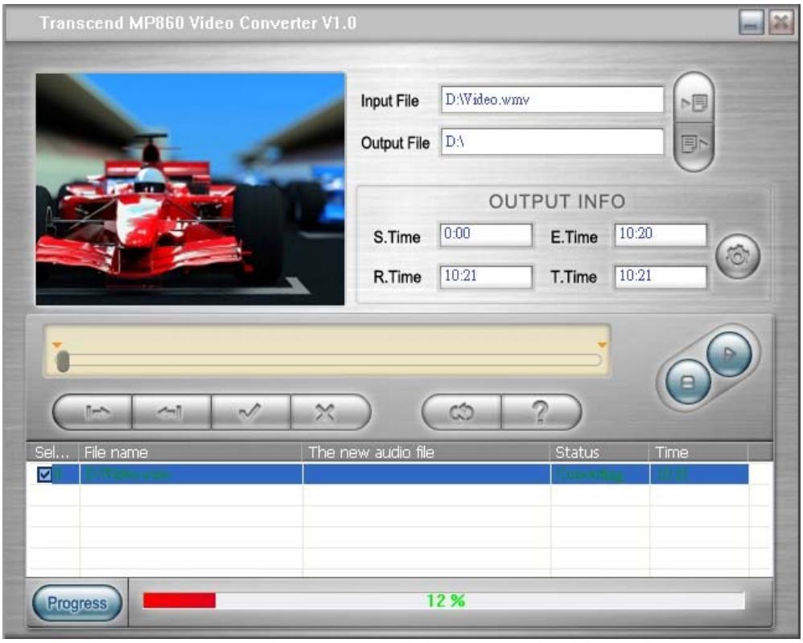Toggle the file row checkbox
The width and height of the screenshot is (803, 643).
(x=44, y=474)
